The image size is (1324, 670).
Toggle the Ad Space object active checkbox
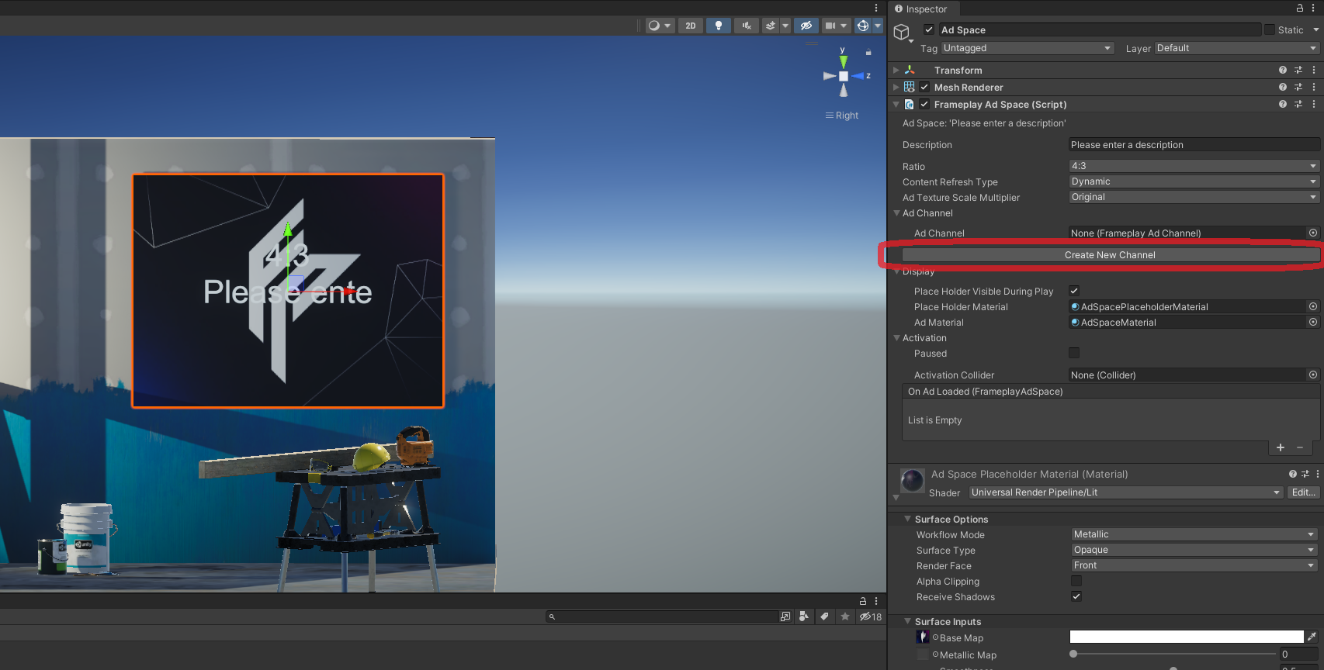pos(928,29)
